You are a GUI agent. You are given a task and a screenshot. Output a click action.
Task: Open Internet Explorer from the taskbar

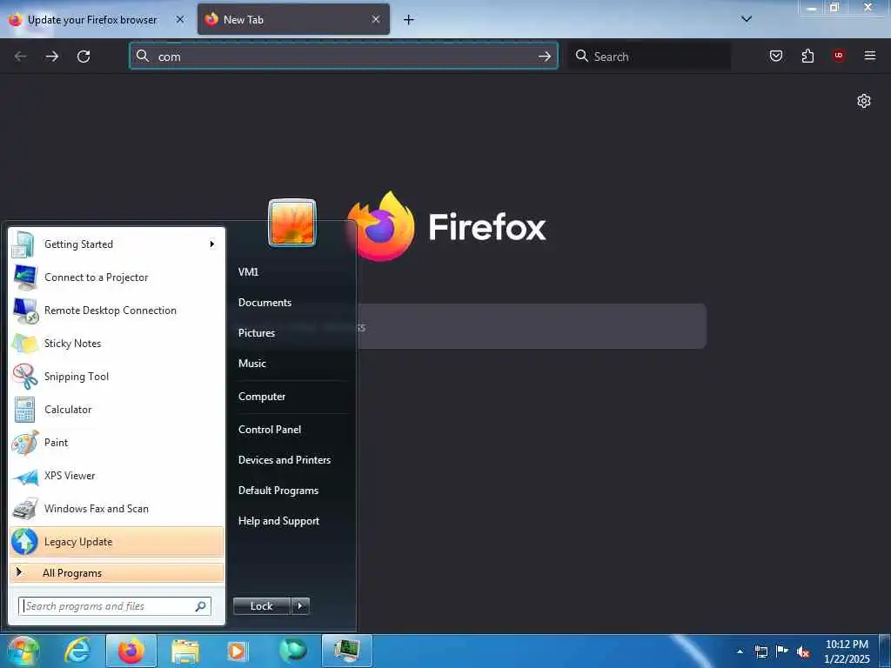(77, 651)
